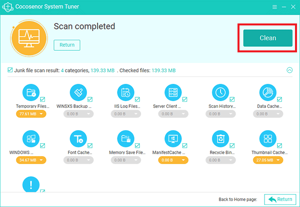Viewport: 300px width, 207px height.
Task: Uncheck the Recycle Bin checkbox
Action: coord(232,146)
